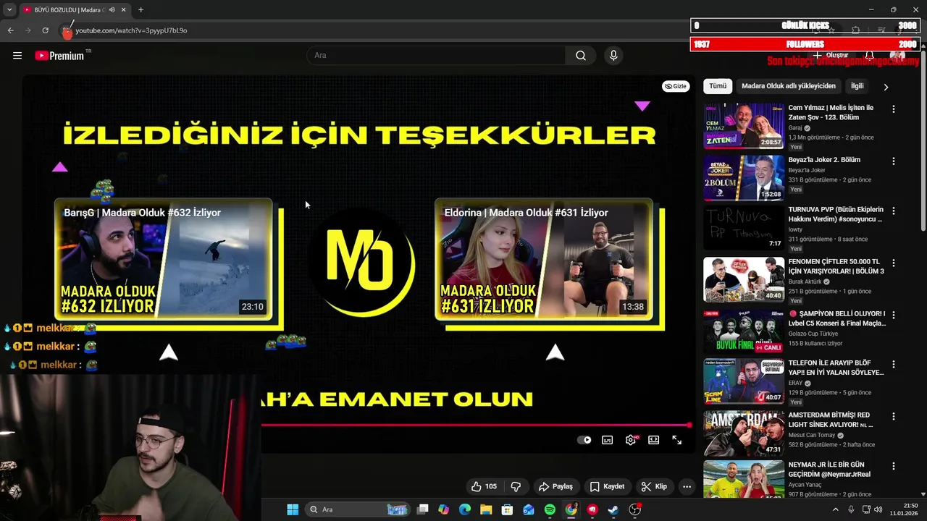927x521 pixels.
Task: Reload the YouTube page
Action: tap(45, 30)
